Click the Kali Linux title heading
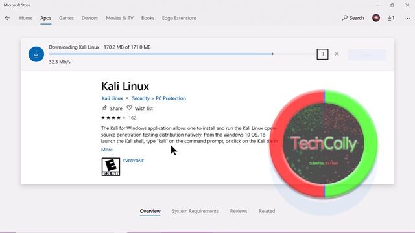Image resolution: width=415 pixels, height=233 pixels. (125, 86)
